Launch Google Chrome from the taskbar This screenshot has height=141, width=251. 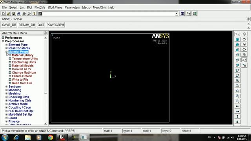click(51, 137)
